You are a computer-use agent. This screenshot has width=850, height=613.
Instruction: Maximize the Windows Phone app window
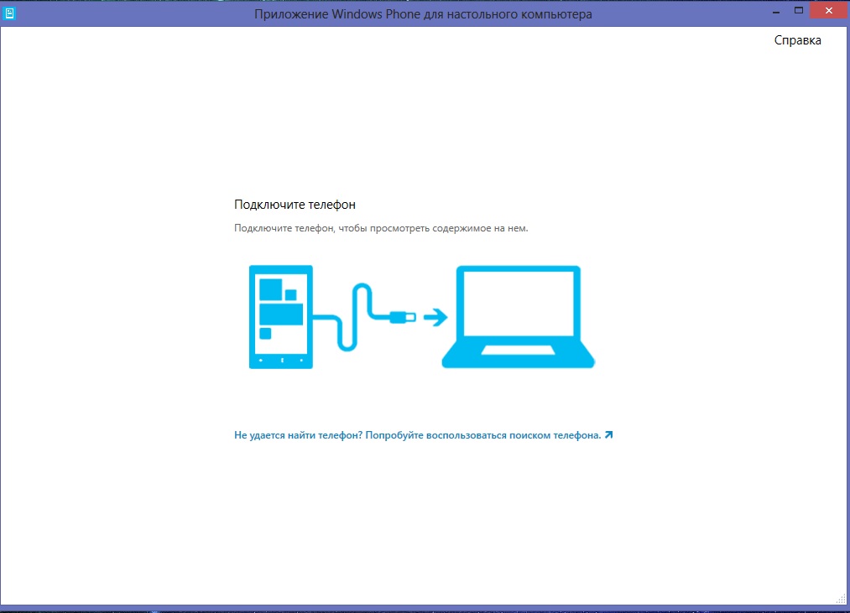(799, 10)
